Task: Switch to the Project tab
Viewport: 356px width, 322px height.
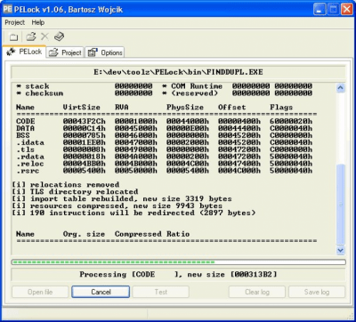Action: pos(65,52)
